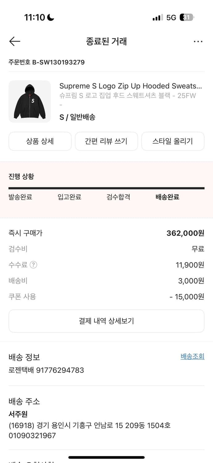Open the more options ellipsis menu
Viewport: 213px width, 463px height.
point(198,41)
